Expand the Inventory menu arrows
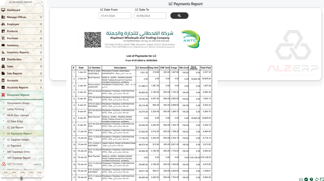Image resolution: width=324 pixels, height=181 pixels. point(41,45)
